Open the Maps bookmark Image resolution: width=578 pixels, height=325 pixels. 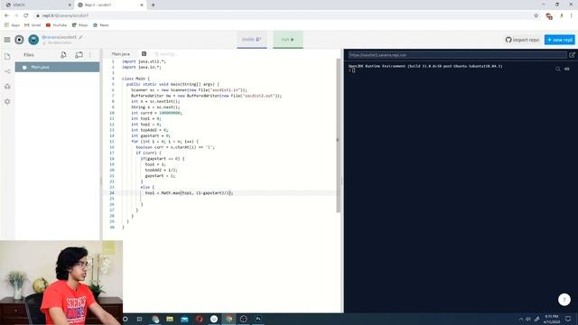(79, 25)
